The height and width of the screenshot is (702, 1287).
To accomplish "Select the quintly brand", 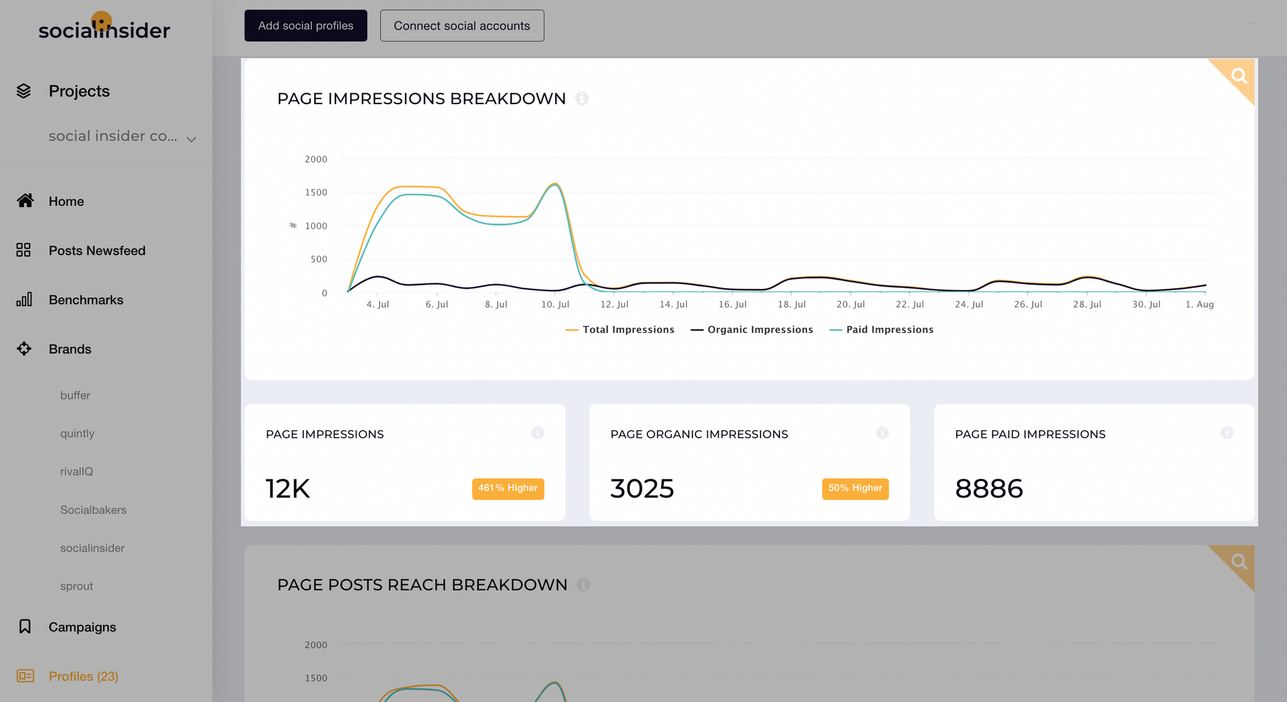I will [x=77, y=433].
